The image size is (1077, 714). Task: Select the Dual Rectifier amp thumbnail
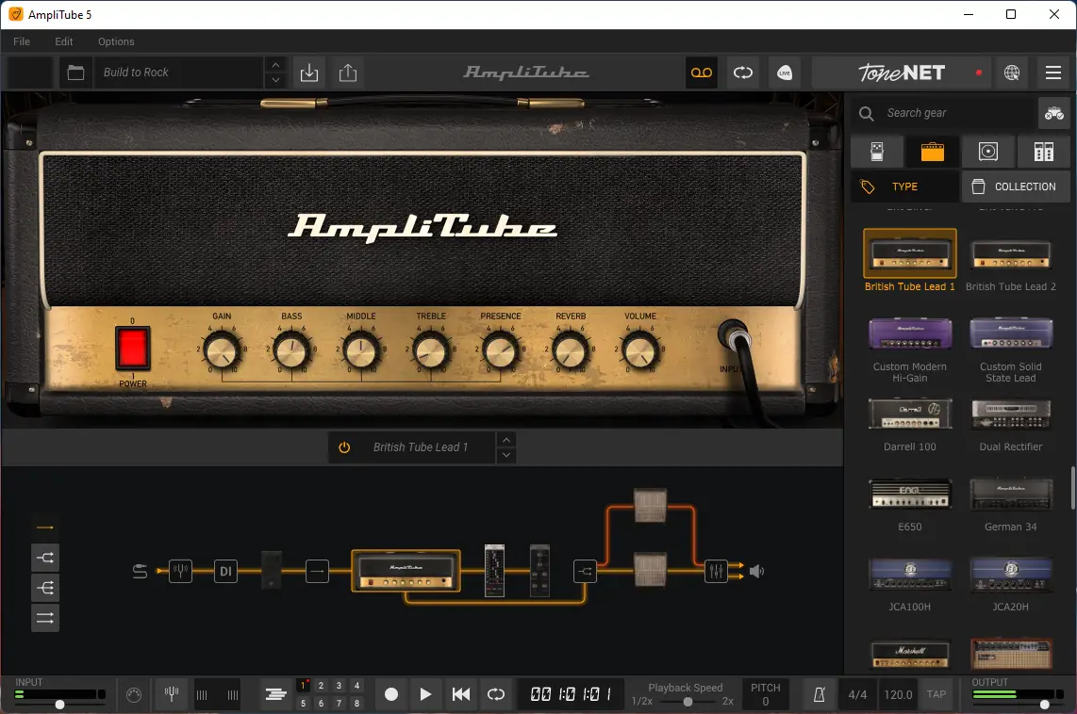coord(1010,414)
